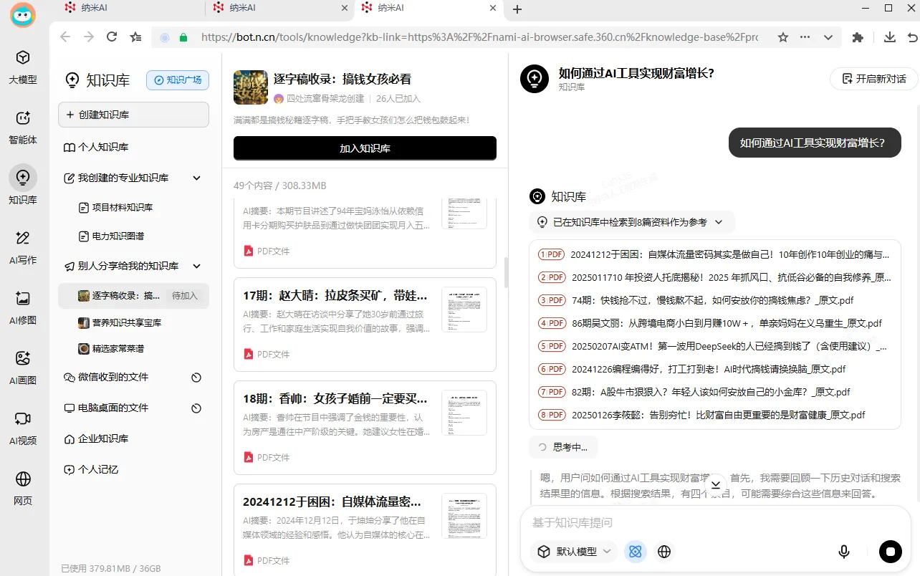Click thumbnail of 18期 香帅 document
Screen dimensions: 920x576
tap(464, 413)
